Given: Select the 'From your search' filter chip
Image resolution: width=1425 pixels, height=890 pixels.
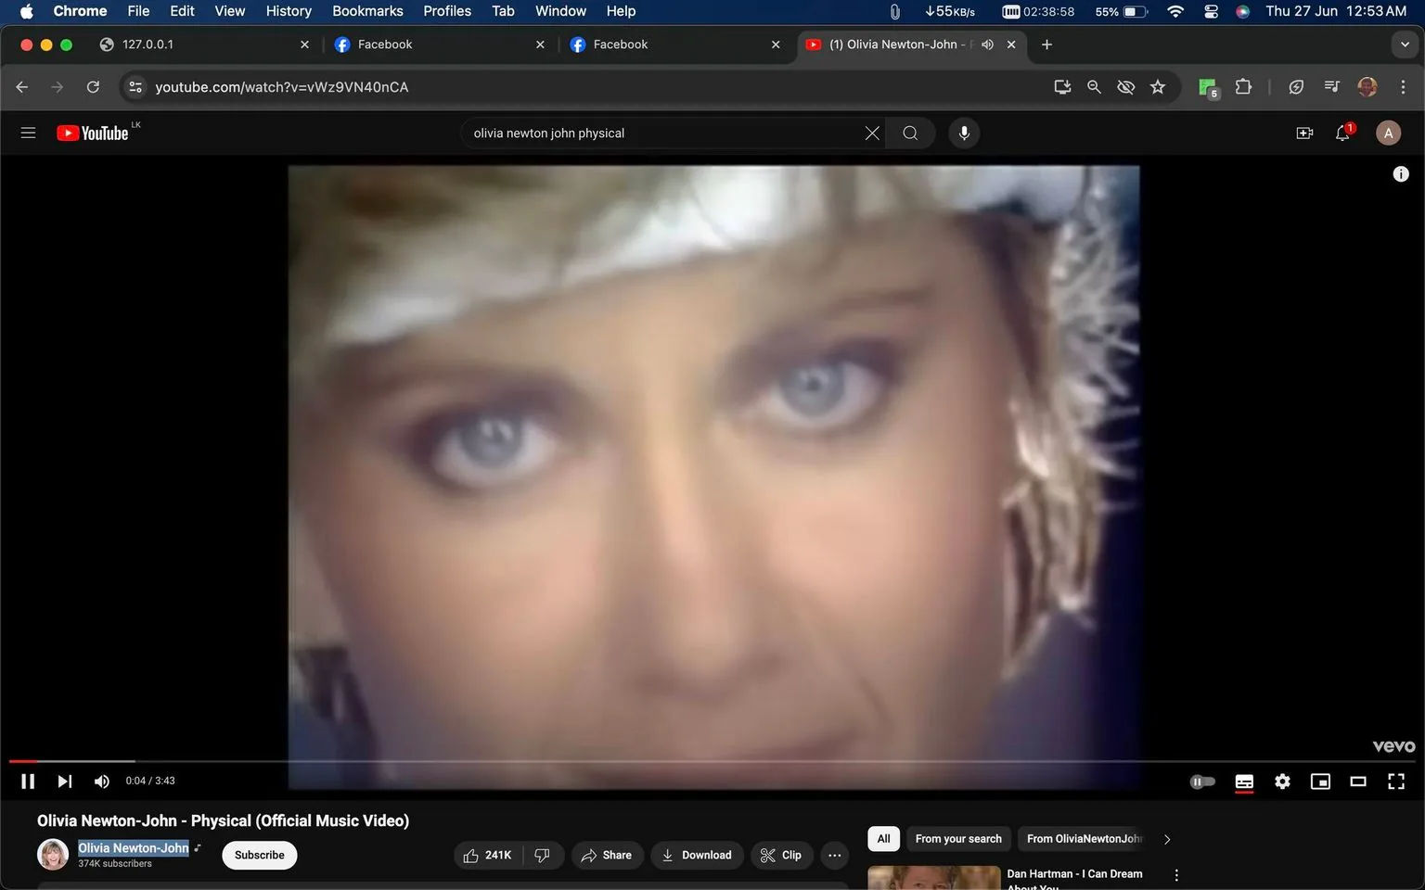Looking at the screenshot, I should coord(958,838).
